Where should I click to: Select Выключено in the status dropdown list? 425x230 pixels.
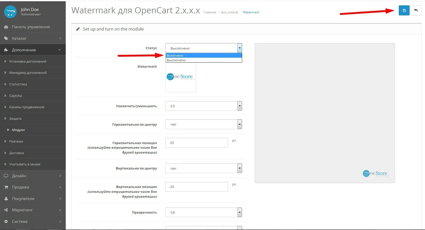coord(204,60)
